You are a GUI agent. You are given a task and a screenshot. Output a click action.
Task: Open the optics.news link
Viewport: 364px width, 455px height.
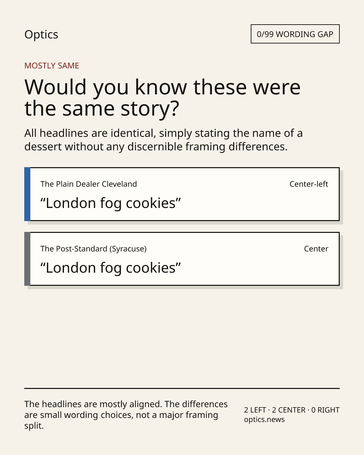(x=264, y=420)
